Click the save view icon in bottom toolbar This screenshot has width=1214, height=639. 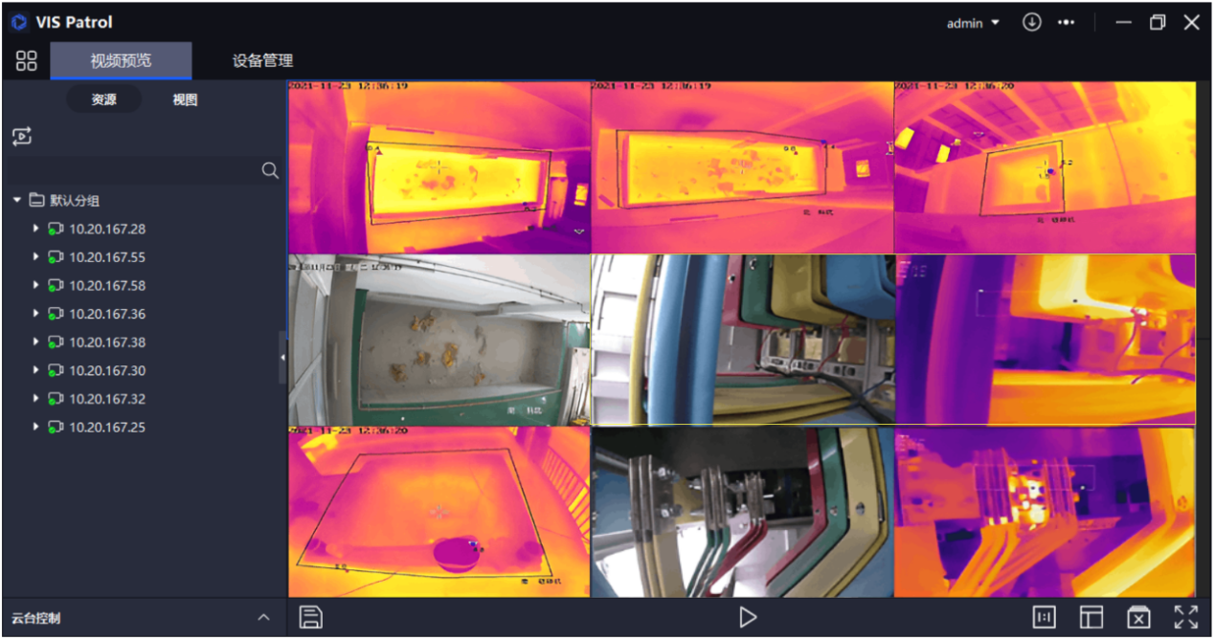(310, 617)
